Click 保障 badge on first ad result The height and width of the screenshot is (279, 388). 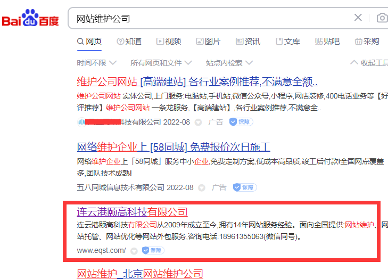pos(241,122)
